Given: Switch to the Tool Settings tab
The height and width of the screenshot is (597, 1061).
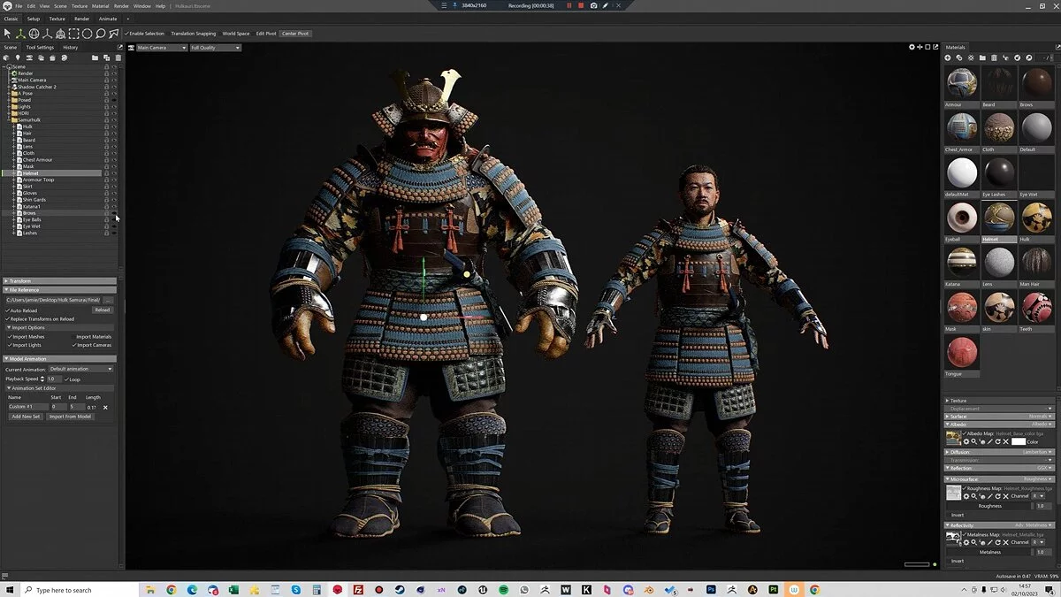Looking at the screenshot, I should point(40,48).
